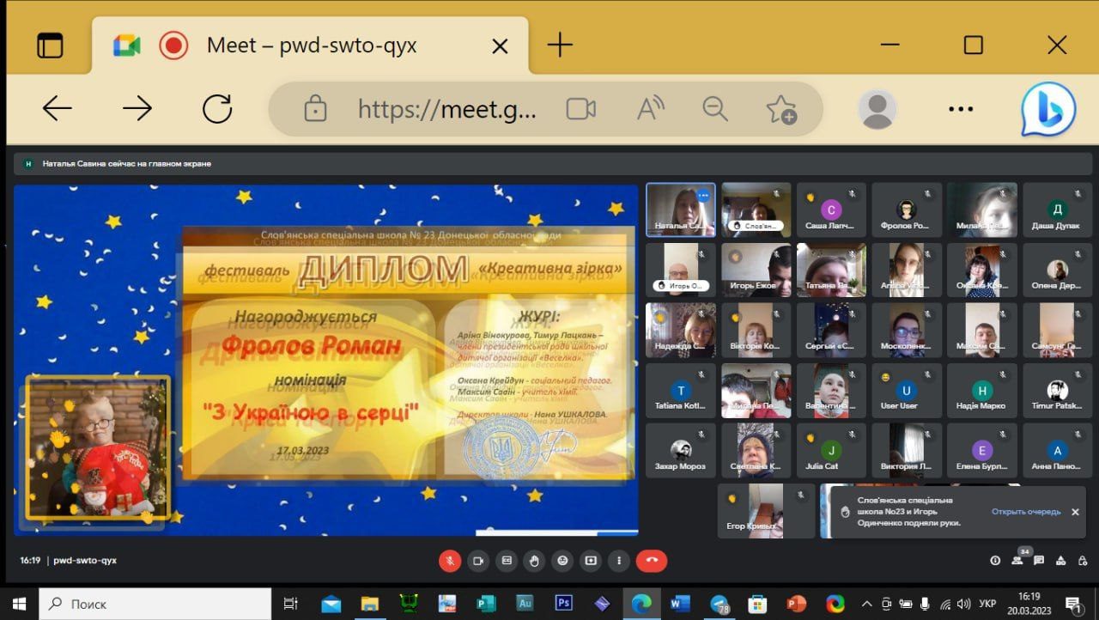Unmute the microphone in Meet
Image resolution: width=1099 pixels, height=620 pixels.
point(450,561)
